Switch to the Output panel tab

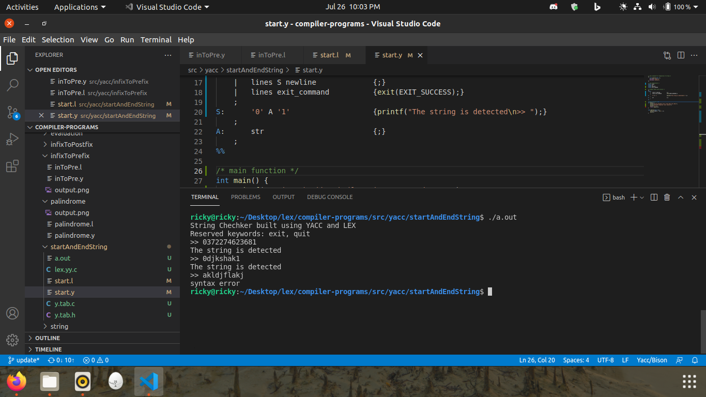(284, 197)
